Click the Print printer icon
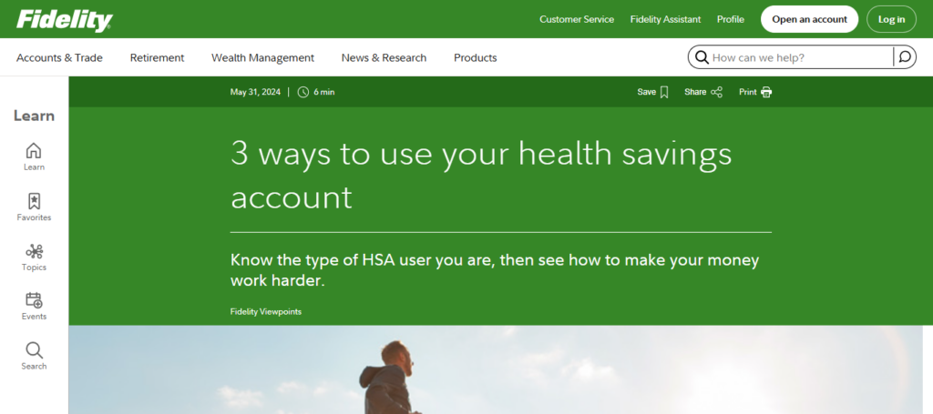The image size is (933, 414). (766, 92)
